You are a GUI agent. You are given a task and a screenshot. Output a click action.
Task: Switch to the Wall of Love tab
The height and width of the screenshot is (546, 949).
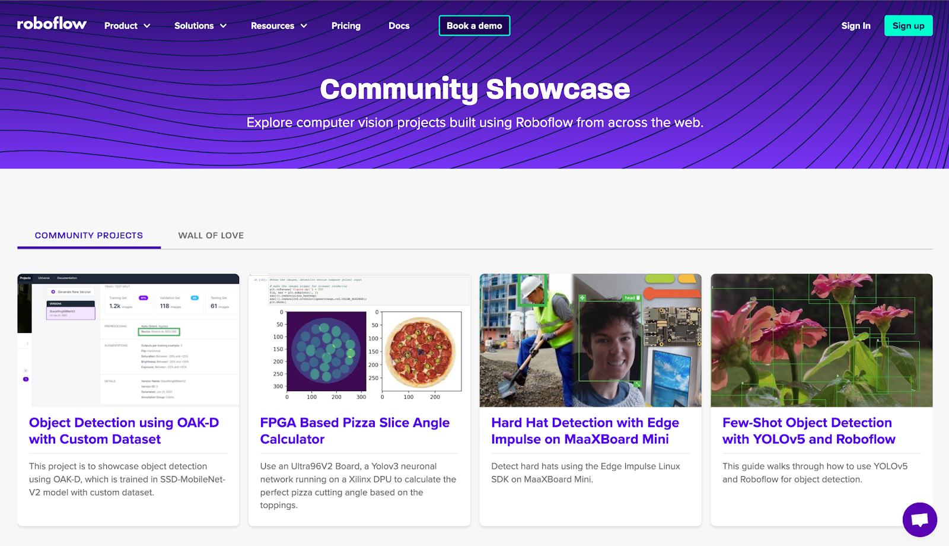click(x=211, y=236)
